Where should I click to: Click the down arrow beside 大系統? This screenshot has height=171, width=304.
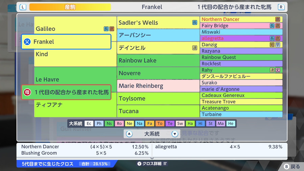coord(175,134)
